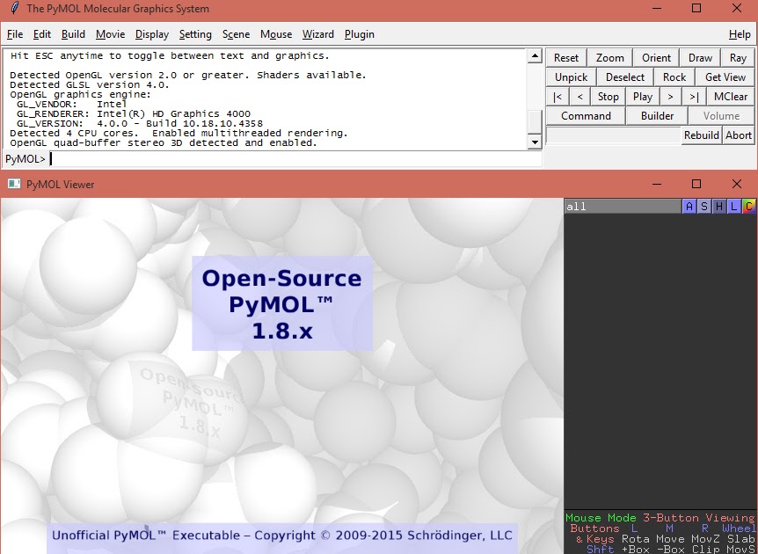The width and height of the screenshot is (758, 554).
Task: Click the PyMOL command input field
Action: 295,158
